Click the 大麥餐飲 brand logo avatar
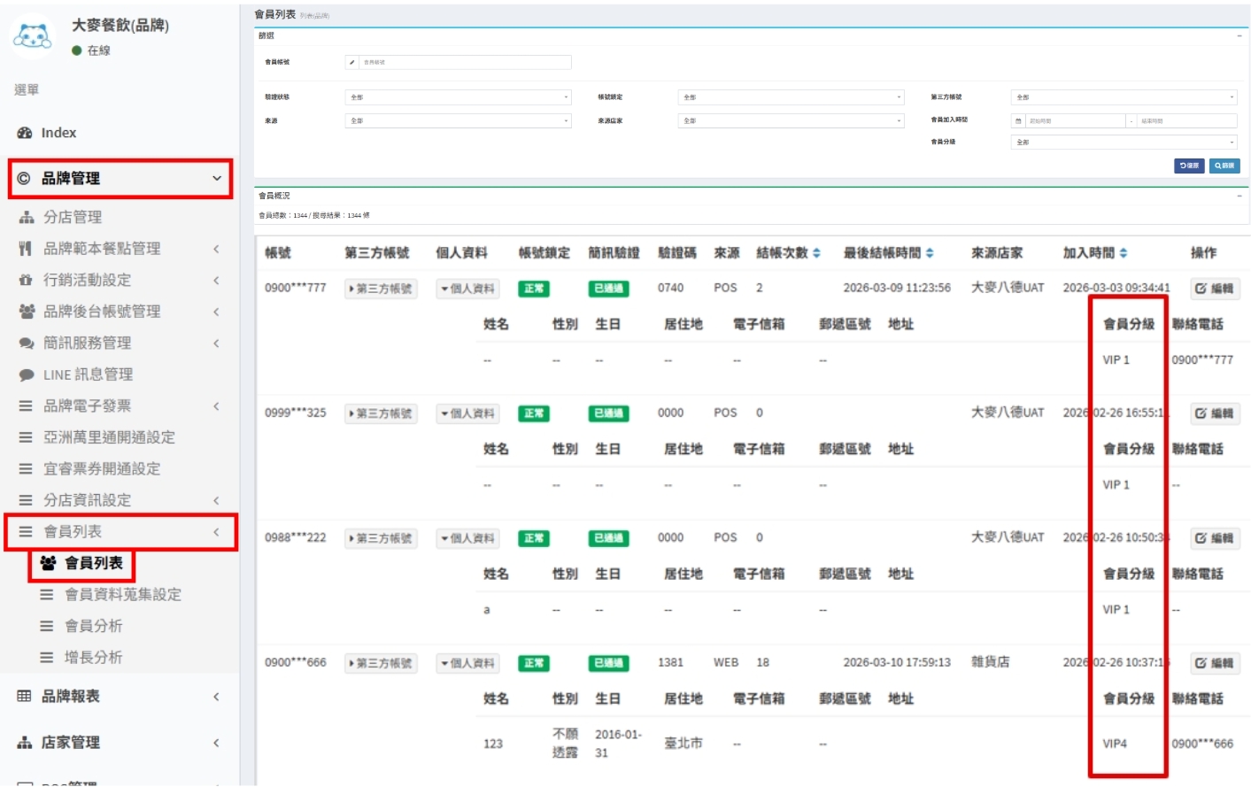This screenshot has height=787, width=1251. [x=33, y=36]
